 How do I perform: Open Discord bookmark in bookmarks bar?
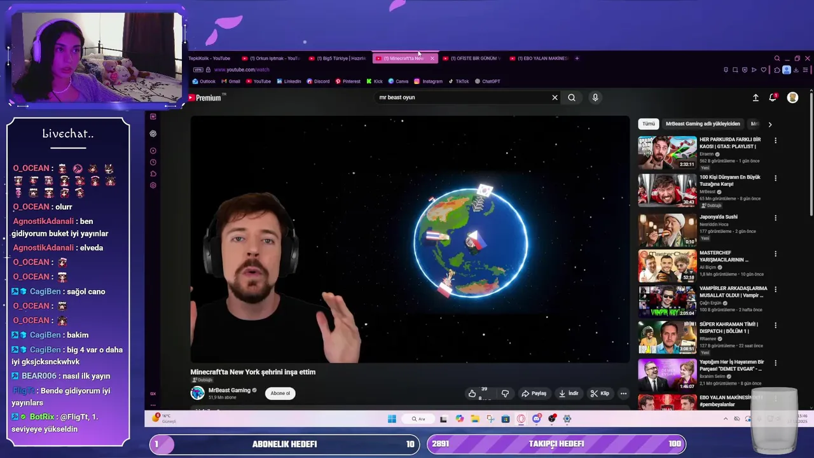click(318, 81)
